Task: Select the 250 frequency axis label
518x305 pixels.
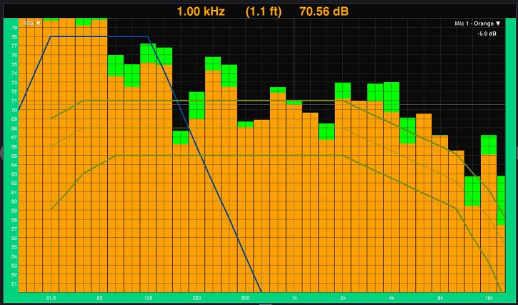Action: click(x=197, y=298)
